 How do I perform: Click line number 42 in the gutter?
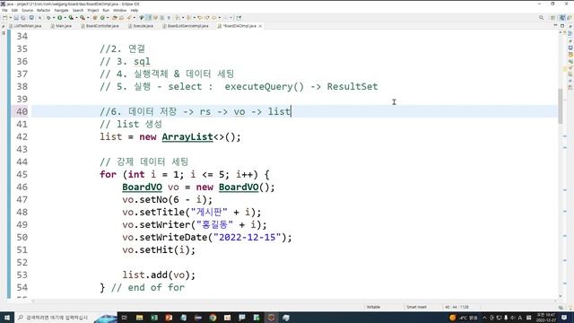tap(22, 136)
